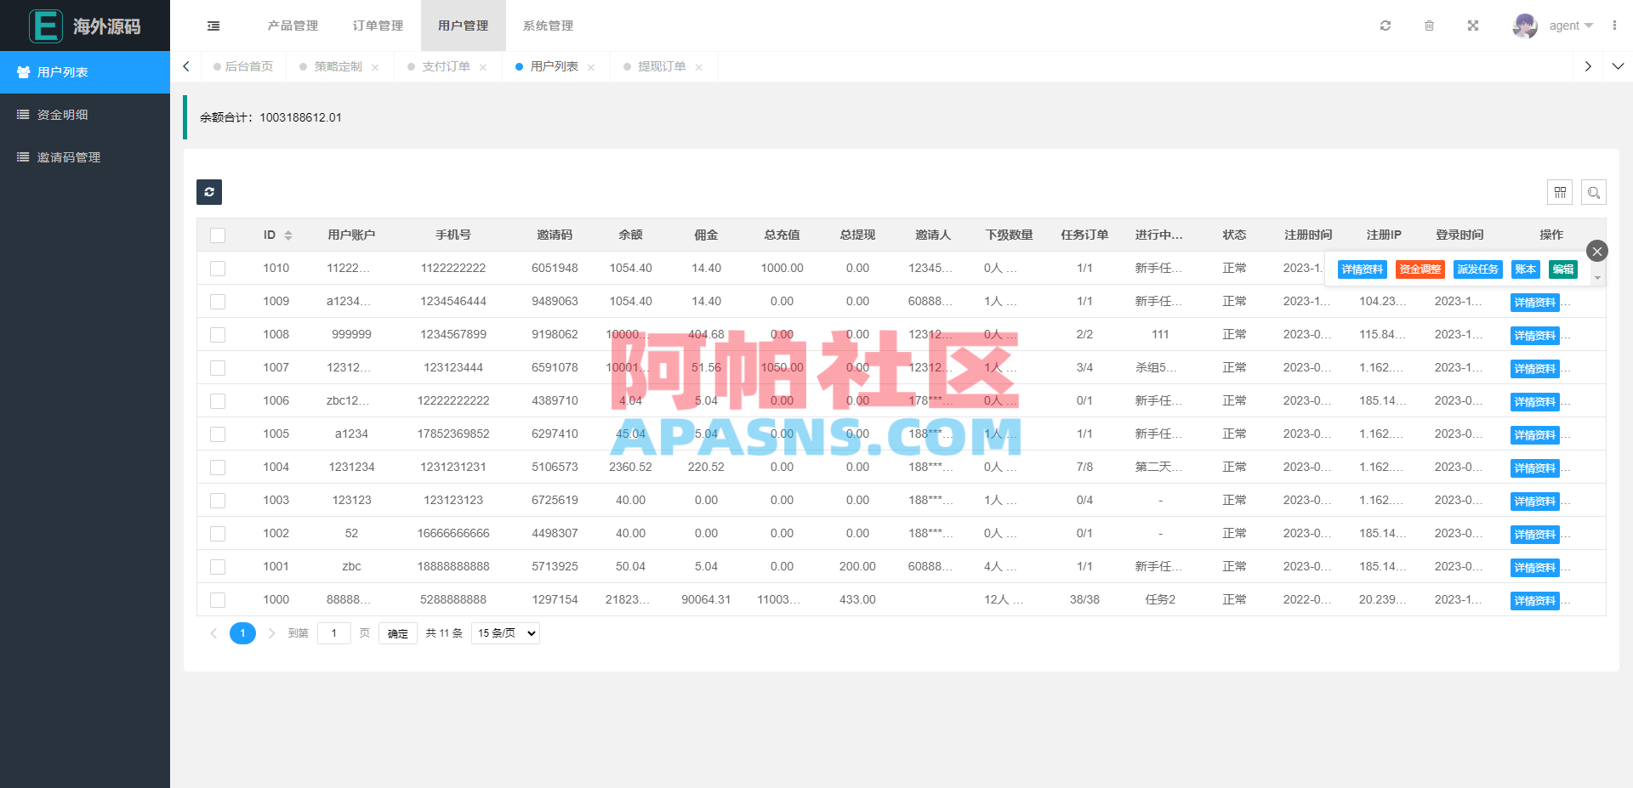Expand the tab list with the down chevron
The width and height of the screenshot is (1633, 788).
[1619, 66]
